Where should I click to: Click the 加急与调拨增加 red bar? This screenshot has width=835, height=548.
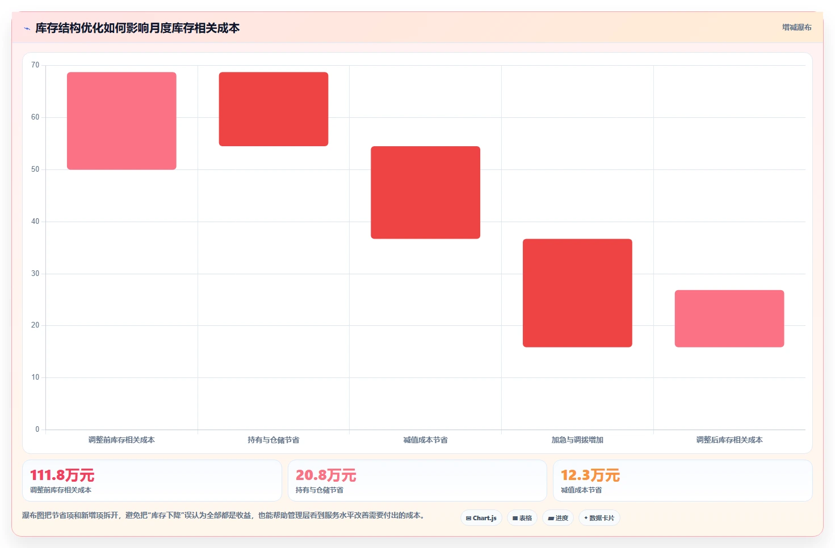[577, 293]
